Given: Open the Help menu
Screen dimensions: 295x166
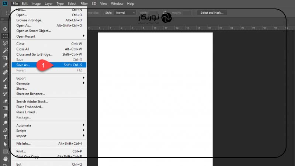Looking at the screenshot, I should coord(131,4).
